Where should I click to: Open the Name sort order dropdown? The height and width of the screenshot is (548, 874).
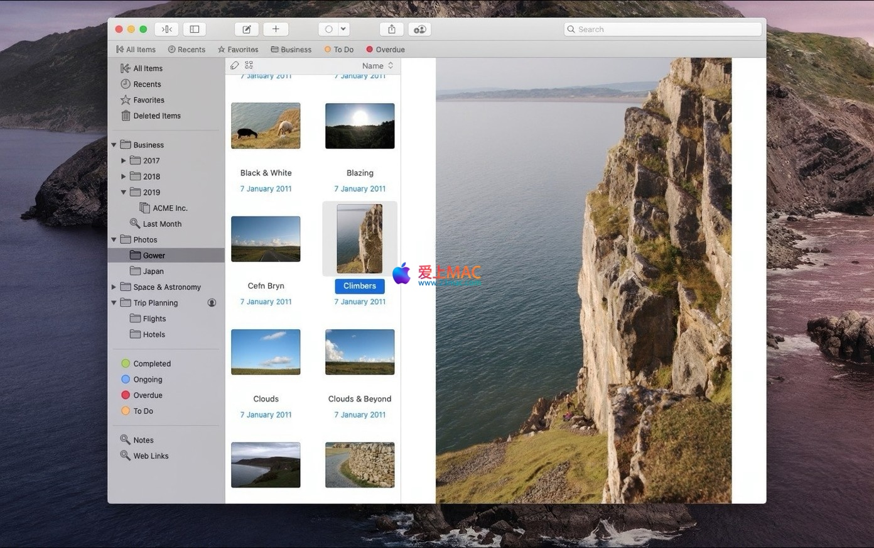[x=377, y=66]
